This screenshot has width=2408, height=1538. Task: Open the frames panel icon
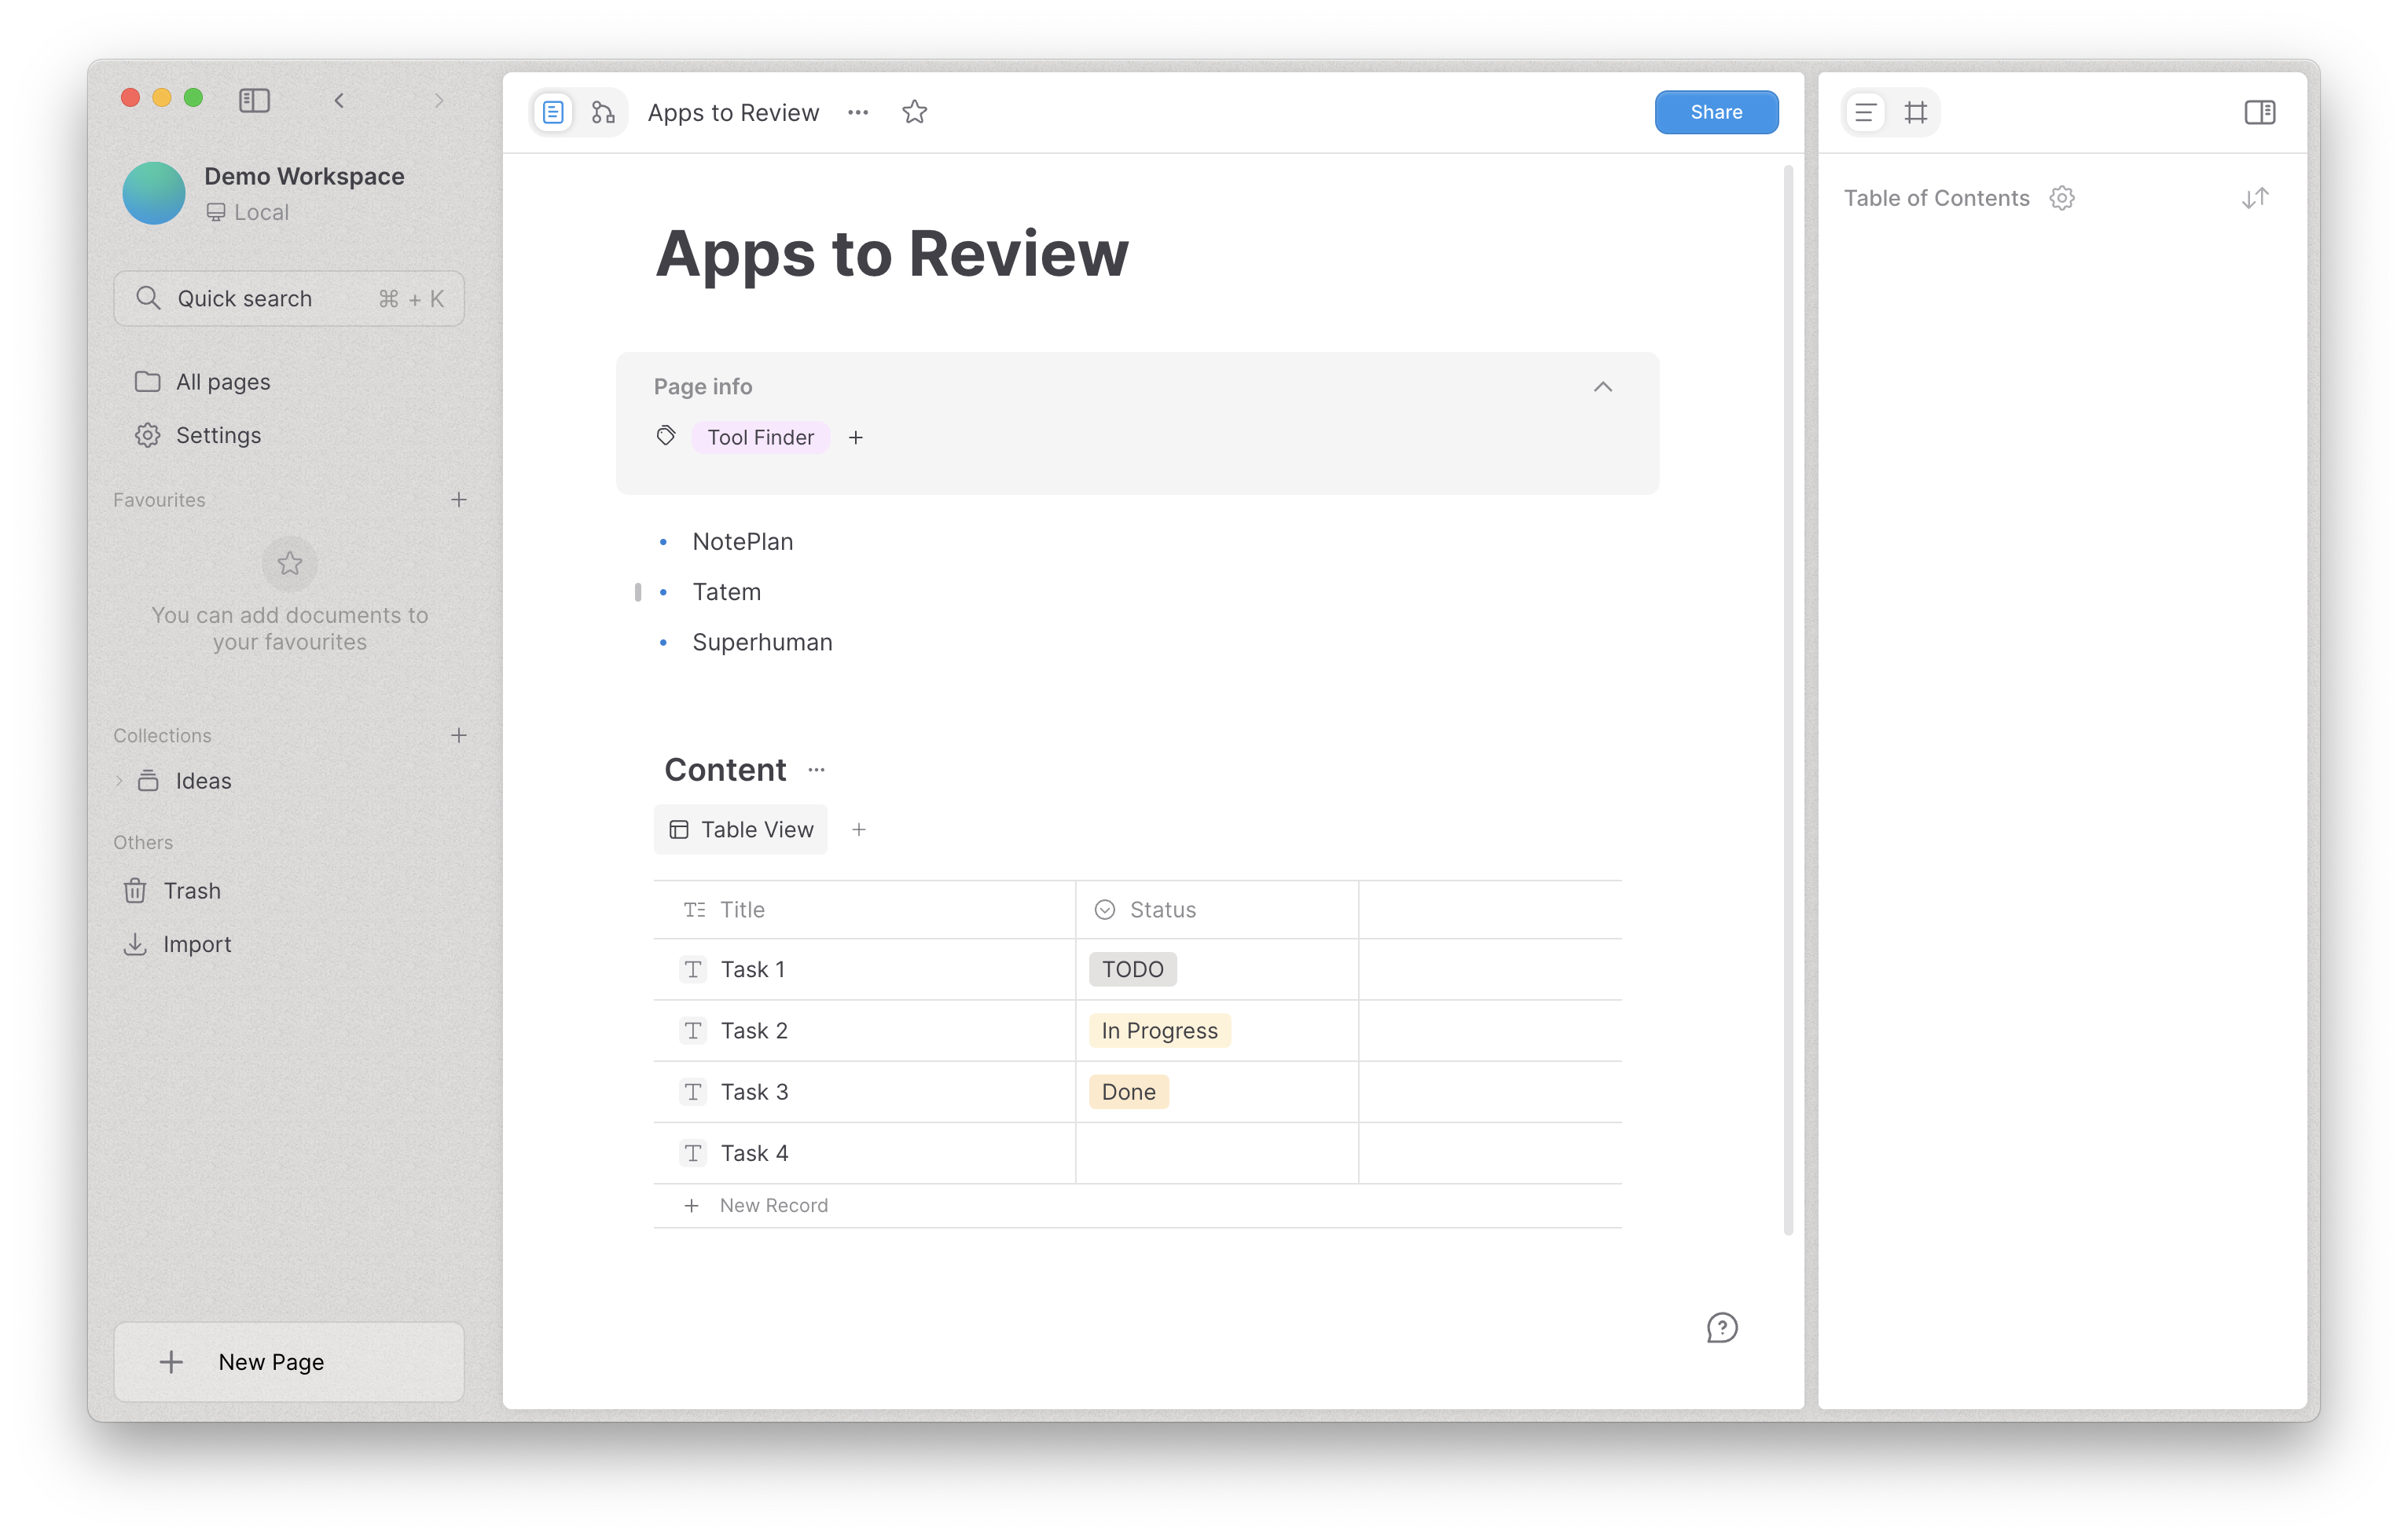tap(1917, 112)
